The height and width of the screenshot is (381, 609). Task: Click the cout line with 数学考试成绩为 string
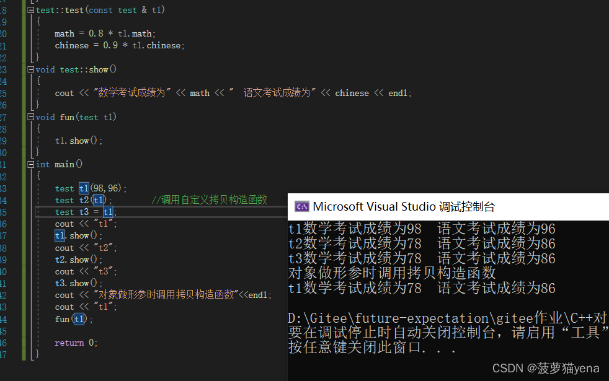pos(233,93)
